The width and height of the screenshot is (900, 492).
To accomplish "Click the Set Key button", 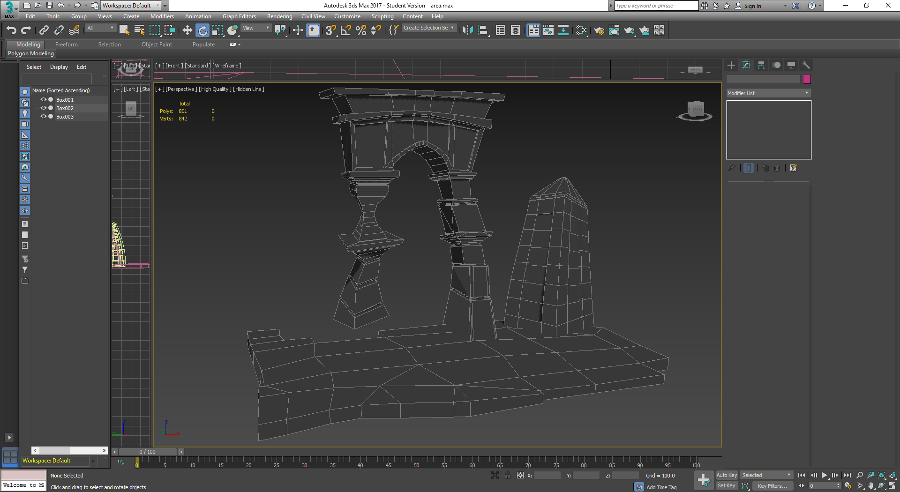I will [727, 486].
